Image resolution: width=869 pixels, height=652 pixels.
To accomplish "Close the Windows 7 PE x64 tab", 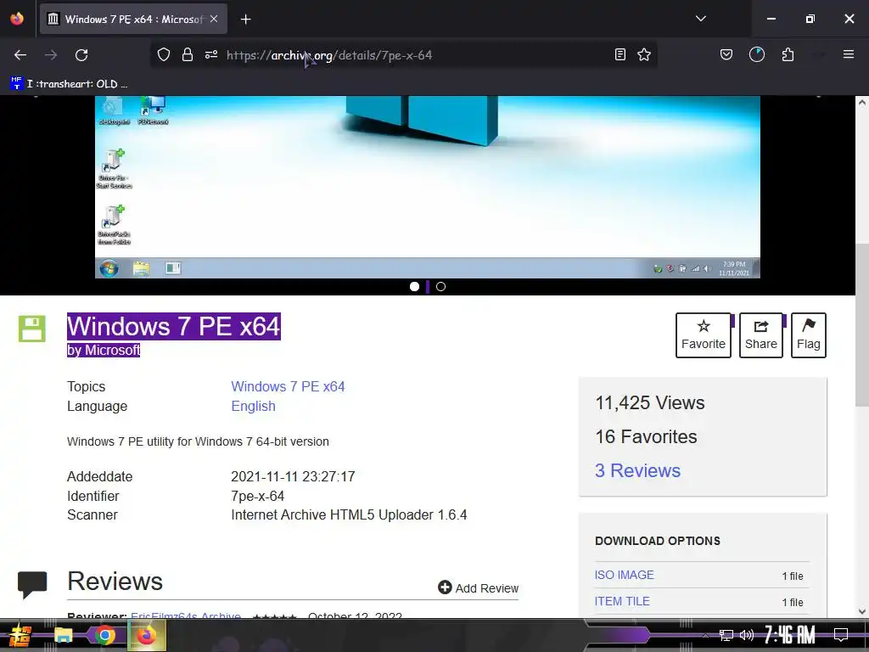I will tap(214, 19).
